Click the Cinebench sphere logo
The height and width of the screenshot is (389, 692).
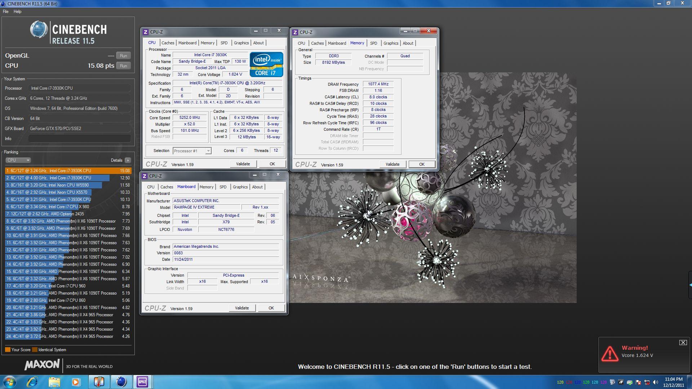[x=39, y=30]
